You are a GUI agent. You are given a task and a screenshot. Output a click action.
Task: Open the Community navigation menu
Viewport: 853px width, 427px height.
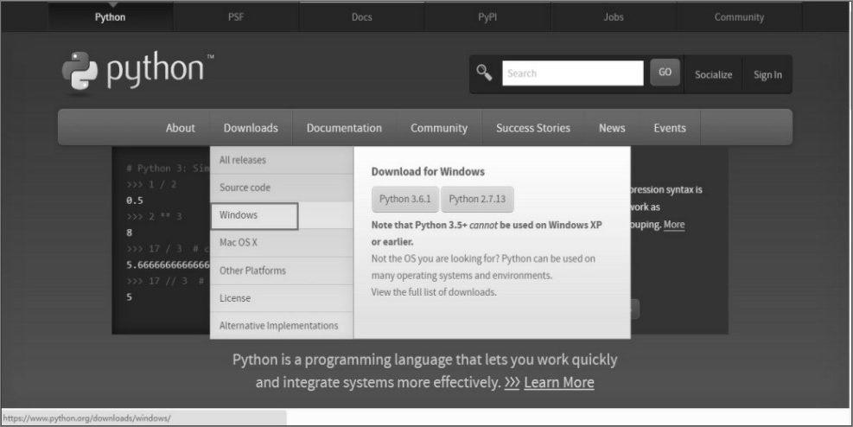click(439, 128)
